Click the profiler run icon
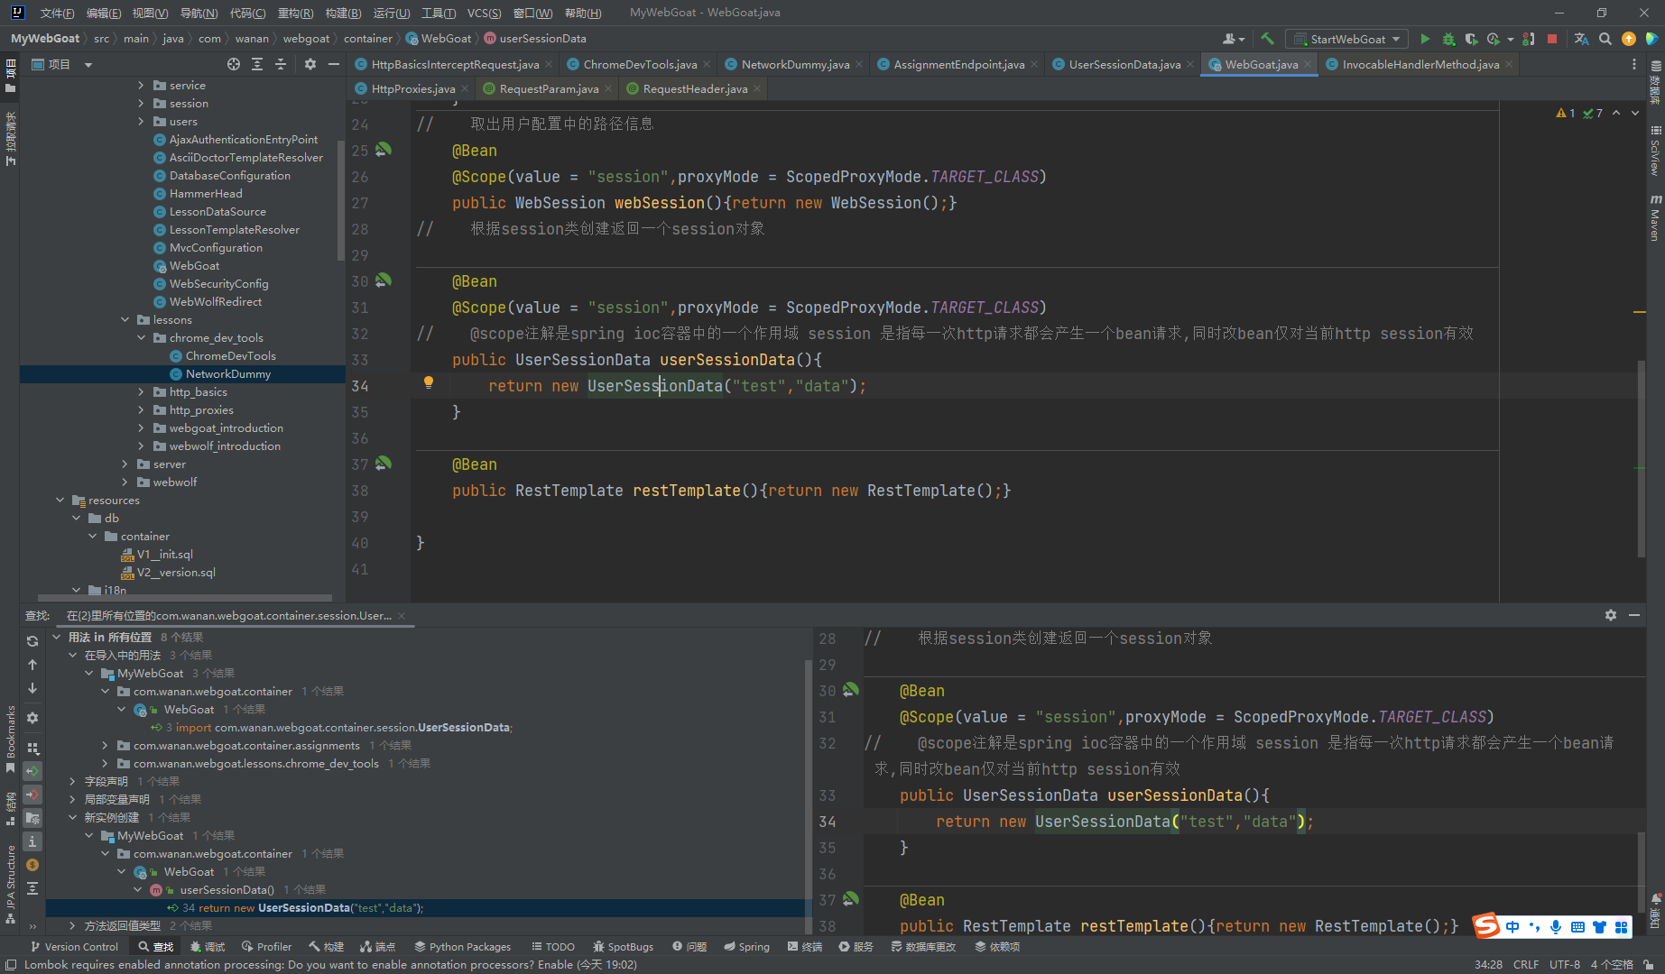The image size is (1665, 974). (x=1494, y=39)
